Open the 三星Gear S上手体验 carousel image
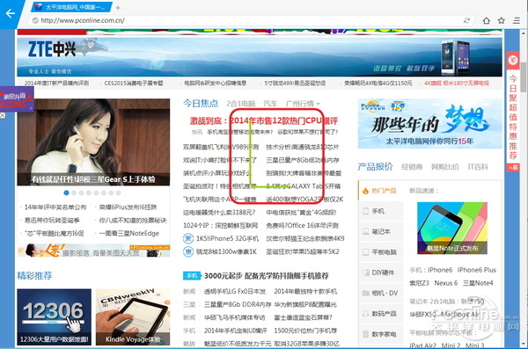 click(x=93, y=142)
